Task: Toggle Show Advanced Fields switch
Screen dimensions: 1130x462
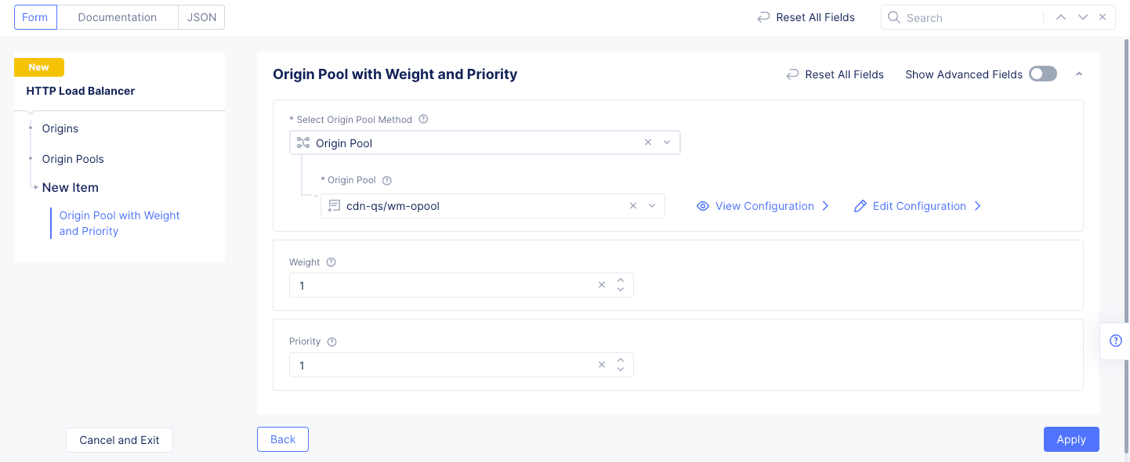Action: point(1043,74)
